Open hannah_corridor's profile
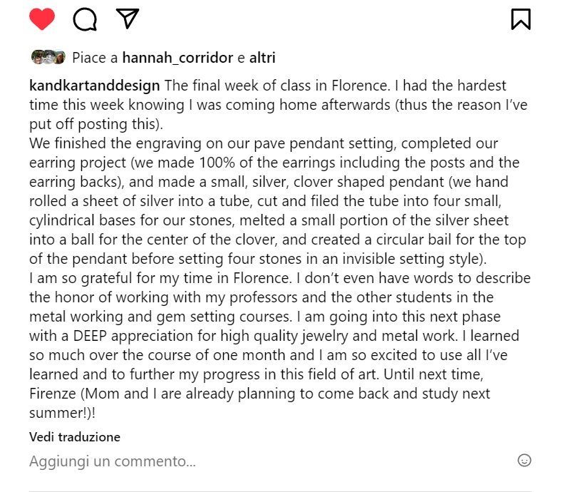The image size is (563, 492). (x=178, y=58)
